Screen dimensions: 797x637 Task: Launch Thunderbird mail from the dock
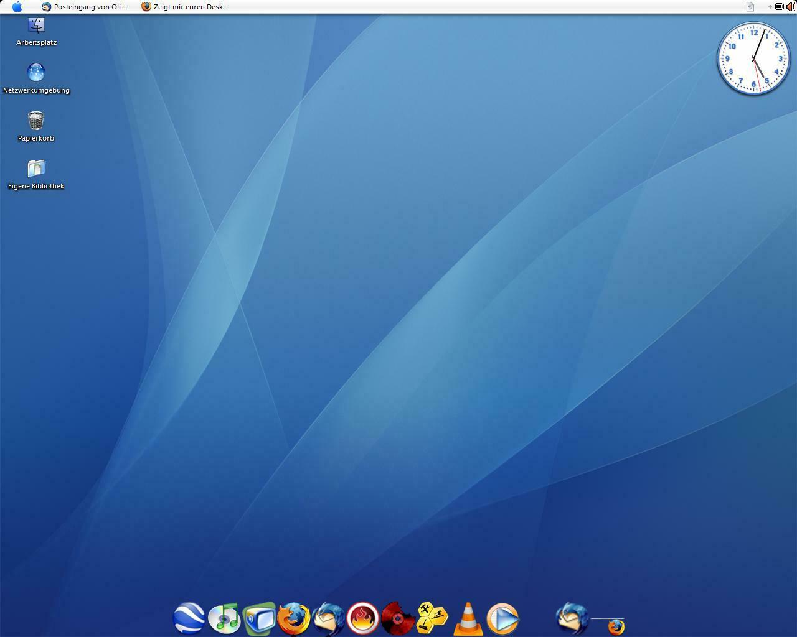point(329,618)
